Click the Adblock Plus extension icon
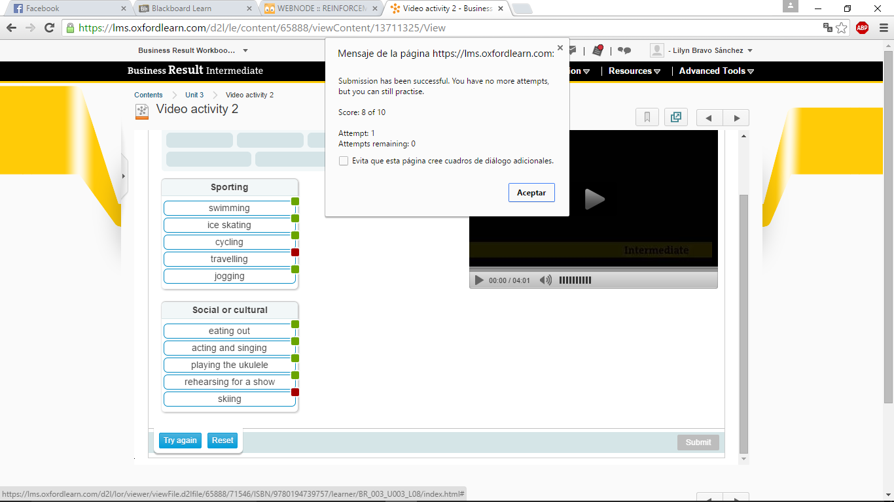This screenshot has height=502, width=894. tap(862, 27)
